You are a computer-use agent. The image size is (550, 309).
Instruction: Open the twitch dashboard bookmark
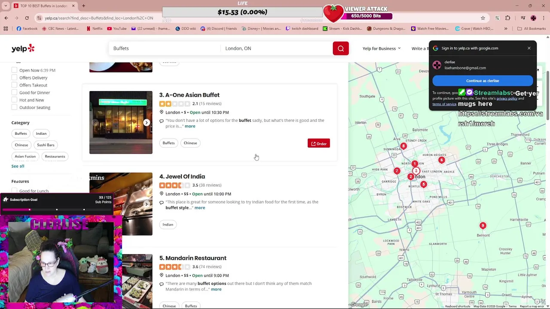click(x=301, y=29)
